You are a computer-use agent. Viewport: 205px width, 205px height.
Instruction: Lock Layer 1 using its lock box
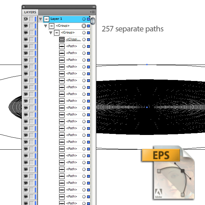[x=31, y=19]
